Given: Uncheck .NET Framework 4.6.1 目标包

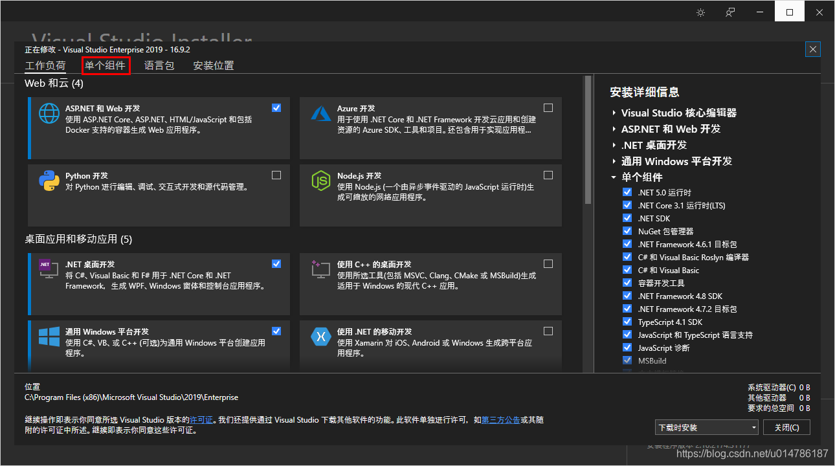Looking at the screenshot, I should [627, 244].
